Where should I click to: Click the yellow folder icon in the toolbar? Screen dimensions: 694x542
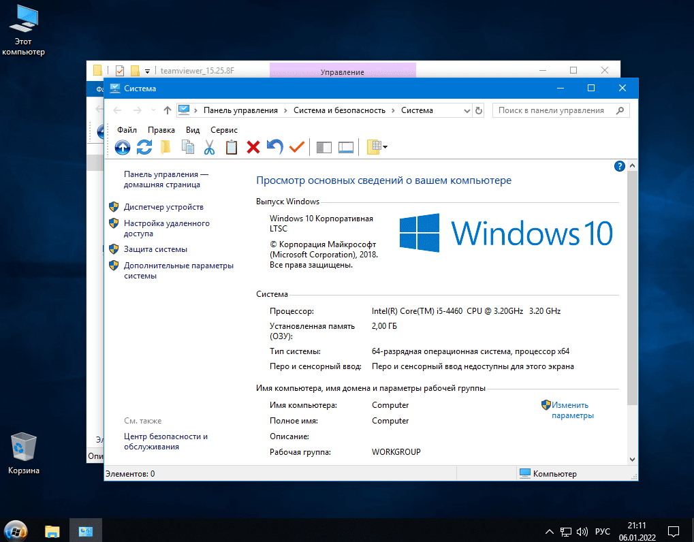coord(166,147)
